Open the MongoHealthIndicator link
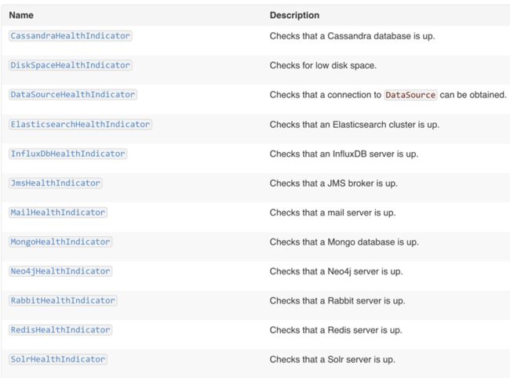 [60, 242]
